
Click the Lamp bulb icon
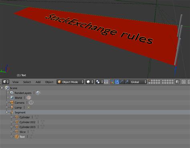(x=12, y=107)
